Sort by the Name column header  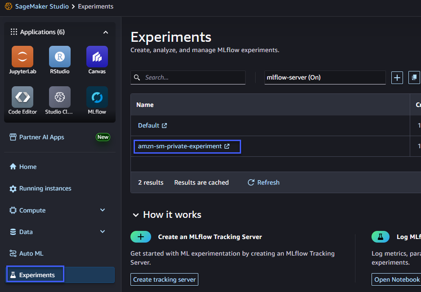(145, 105)
